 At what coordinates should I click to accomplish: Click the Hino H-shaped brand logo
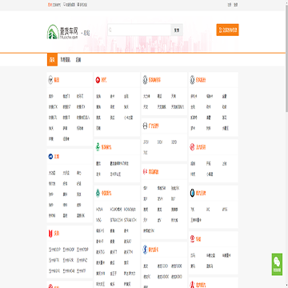(145, 126)
